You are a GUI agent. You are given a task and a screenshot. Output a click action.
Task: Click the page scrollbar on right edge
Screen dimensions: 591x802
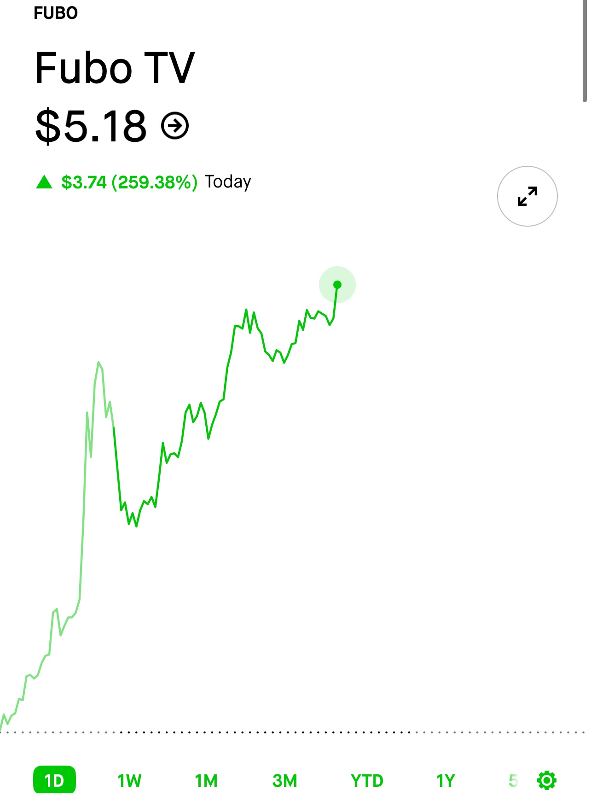[x=585, y=51]
